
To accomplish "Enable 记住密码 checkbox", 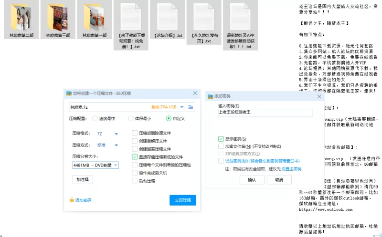I will pos(221,161).
